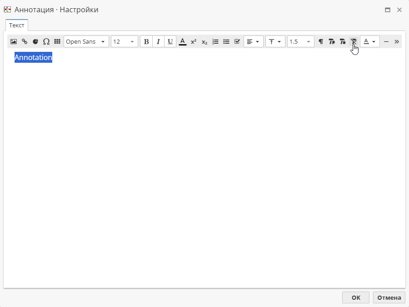Open the Open Sans font dropdown
The height and width of the screenshot is (307, 409).
86,41
